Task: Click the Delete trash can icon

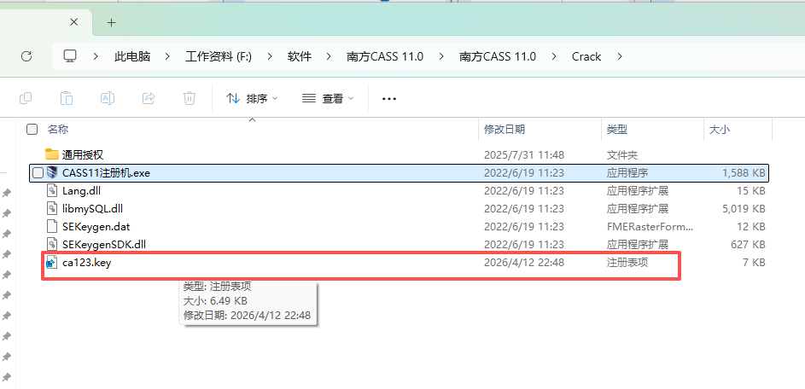Action: coord(190,99)
